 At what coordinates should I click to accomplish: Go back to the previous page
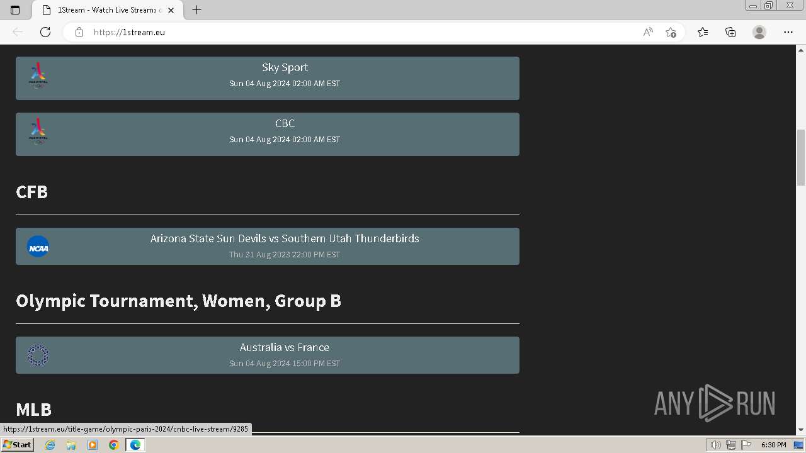point(18,32)
